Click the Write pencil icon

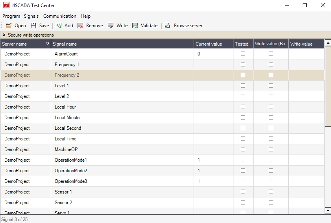(x=111, y=26)
